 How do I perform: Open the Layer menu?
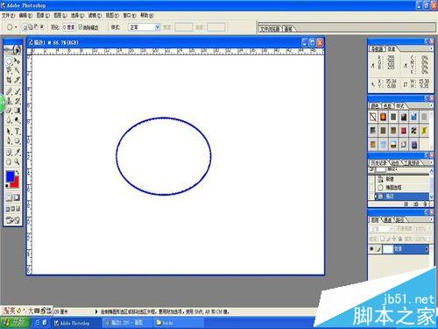pyautogui.click(x=60, y=15)
